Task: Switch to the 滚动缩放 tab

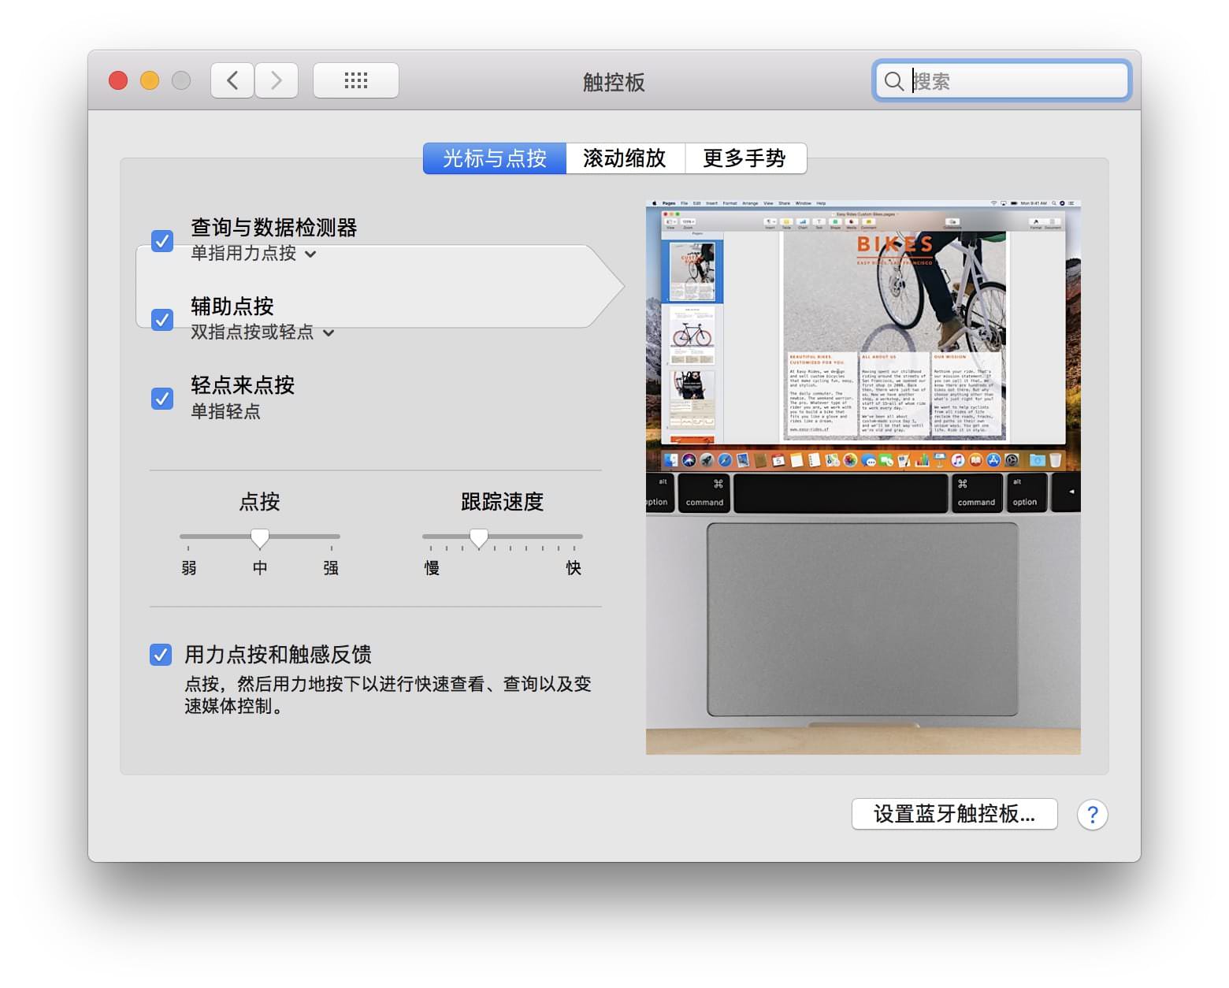Action: tap(625, 158)
